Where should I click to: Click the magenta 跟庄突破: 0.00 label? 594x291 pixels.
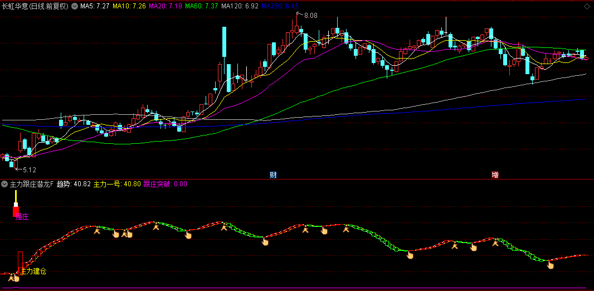165,184
